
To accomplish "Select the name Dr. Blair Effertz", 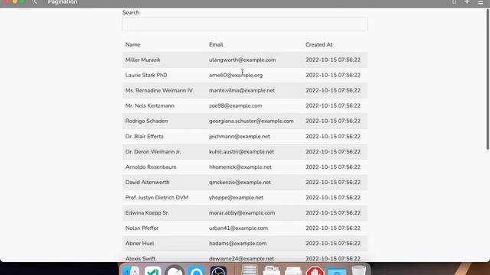I will [145, 136].
